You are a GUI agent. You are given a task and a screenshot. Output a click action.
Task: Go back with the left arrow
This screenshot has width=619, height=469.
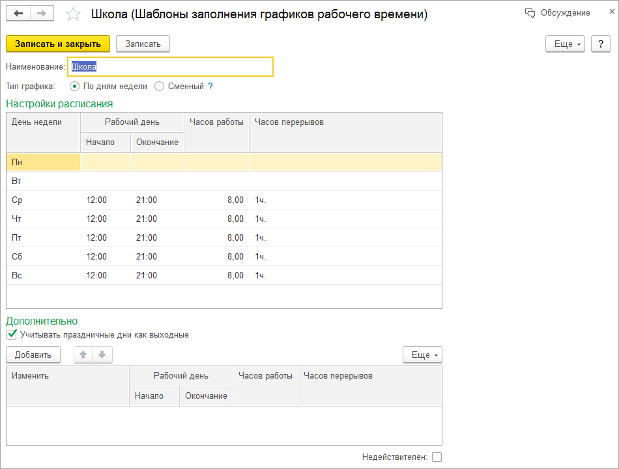point(18,14)
